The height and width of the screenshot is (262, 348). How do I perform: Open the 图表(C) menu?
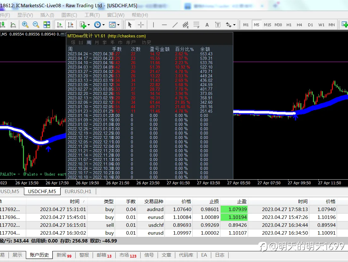(69, 15)
